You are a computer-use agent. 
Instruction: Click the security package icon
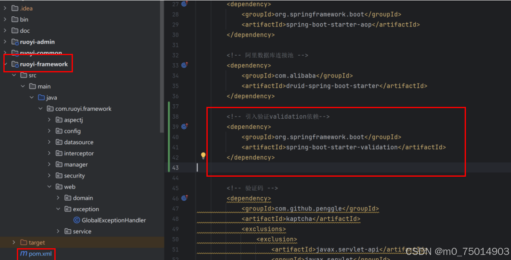[58, 175]
